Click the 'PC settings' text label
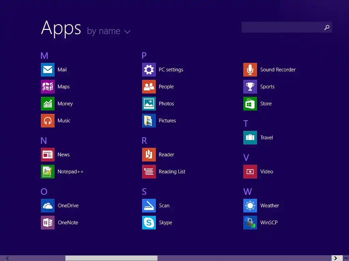This screenshot has height=261, width=349. point(171,70)
